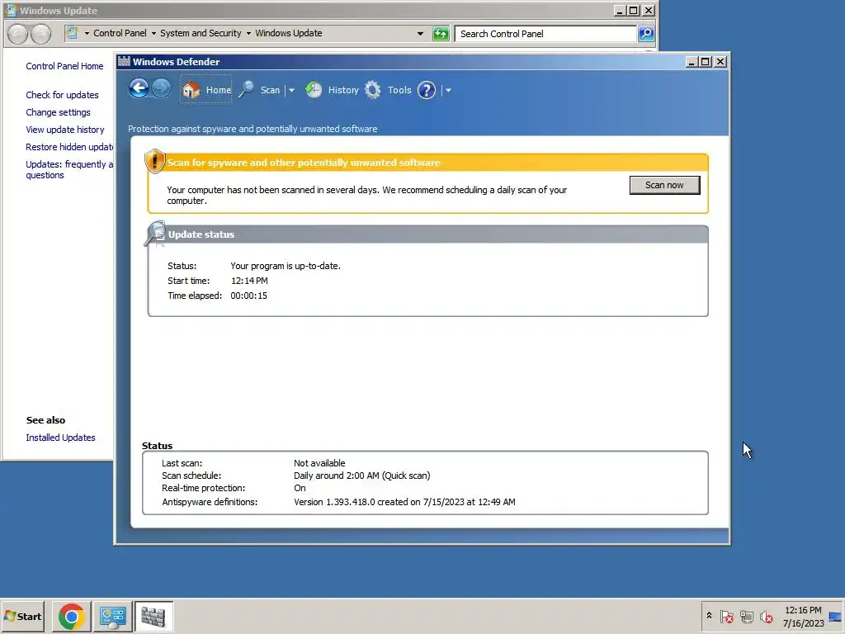Viewport: 845px width, 634px height.
Task: Click the Action Center flag tray icon
Action: (x=726, y=616)
